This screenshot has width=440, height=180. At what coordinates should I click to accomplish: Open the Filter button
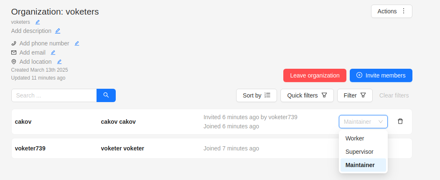pos(354,95)
